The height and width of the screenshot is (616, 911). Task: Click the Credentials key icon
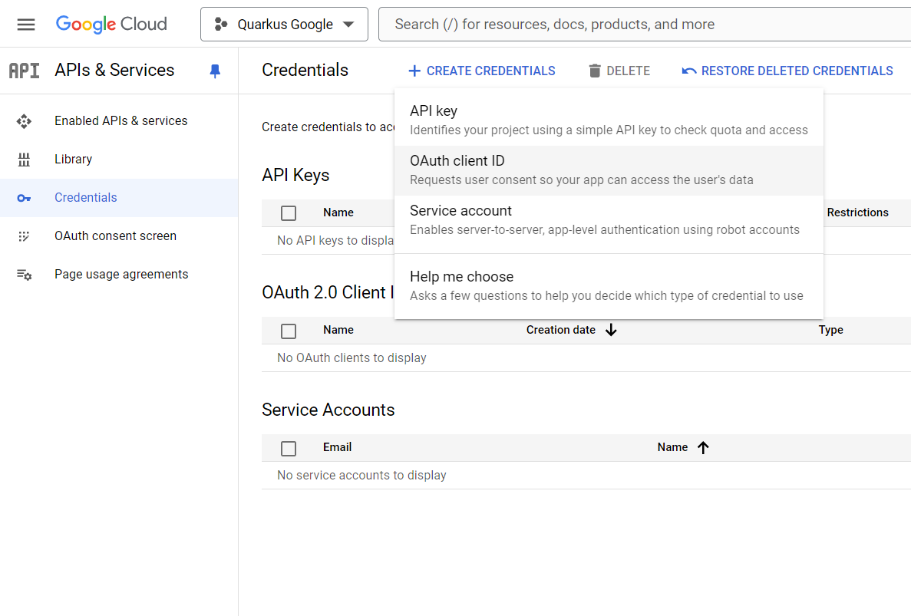[24, 198]
